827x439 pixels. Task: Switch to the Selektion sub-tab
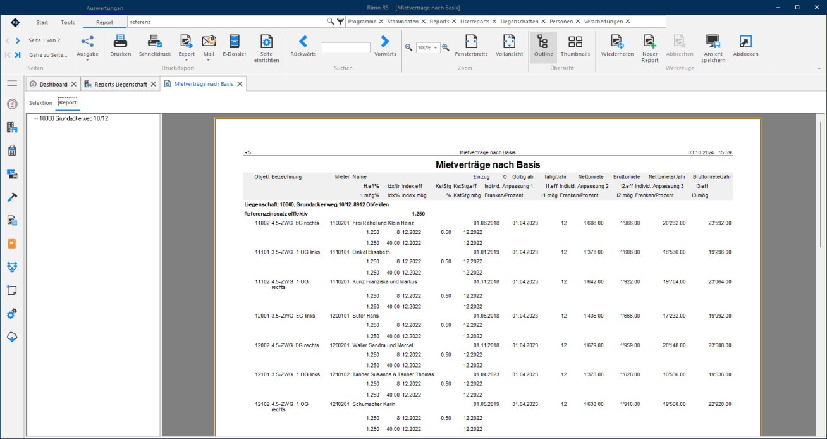[41, 102]
